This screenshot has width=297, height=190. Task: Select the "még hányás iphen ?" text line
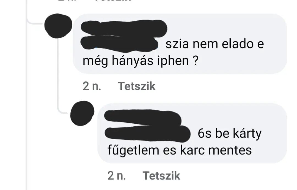point(140,61)
